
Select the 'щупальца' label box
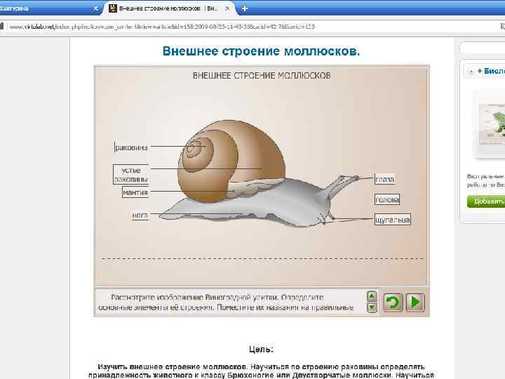point(393,220)
